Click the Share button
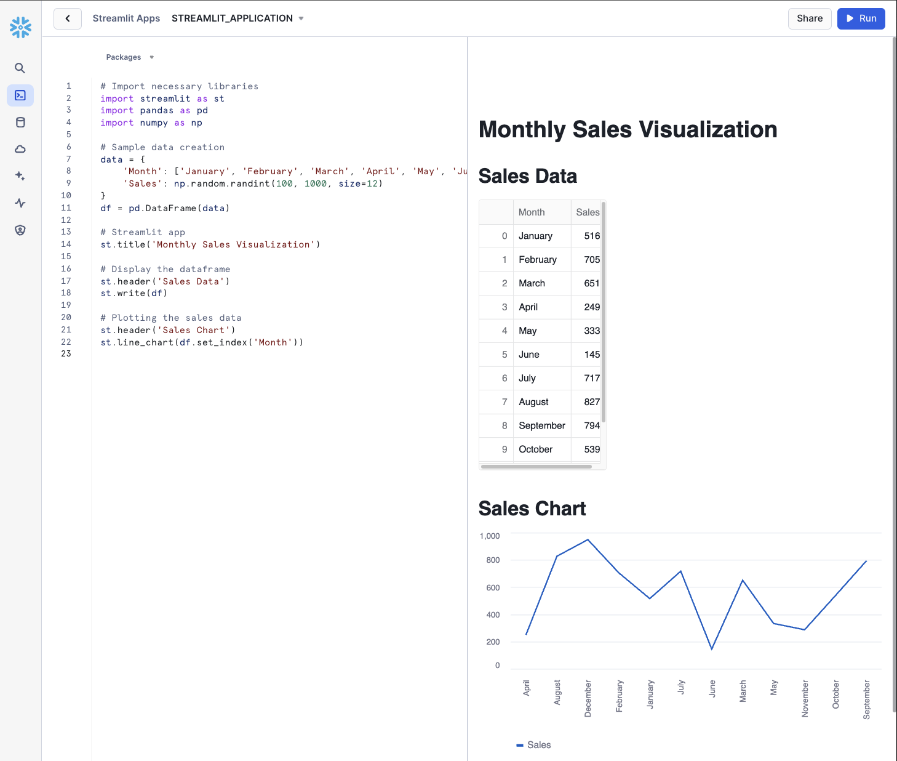Image resolution: width=897 pixels, height=761 pixels. [810, 18]
